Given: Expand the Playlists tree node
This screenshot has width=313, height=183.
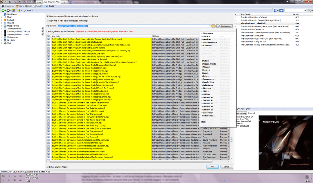Looking at the screenshot, I should [x=2, y=23].
